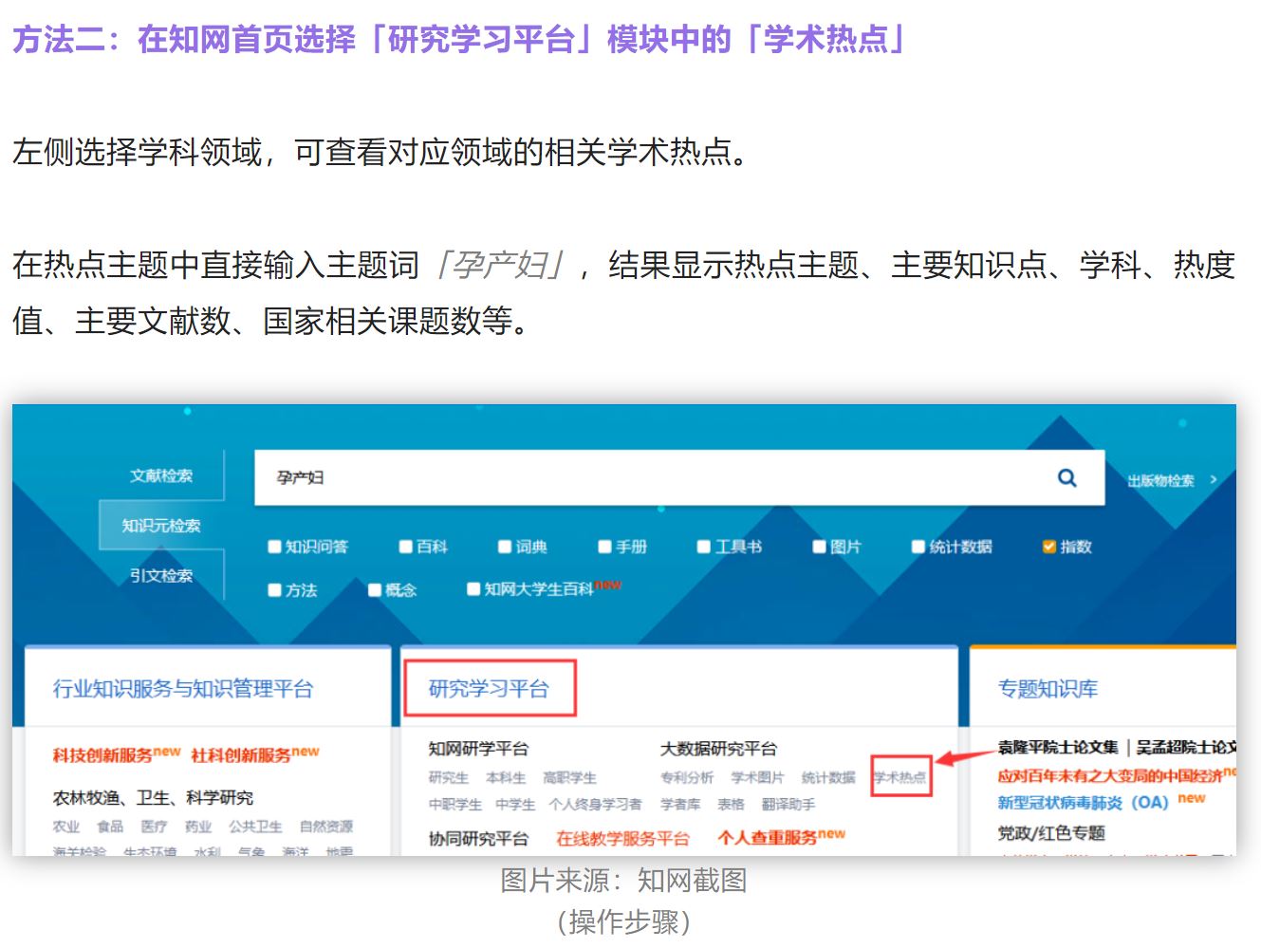Click the 农林牧渔、卫生、科学研究 heading

pos(153,798)
